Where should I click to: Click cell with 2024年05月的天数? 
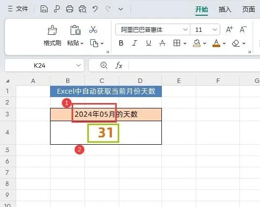(106, 114)
